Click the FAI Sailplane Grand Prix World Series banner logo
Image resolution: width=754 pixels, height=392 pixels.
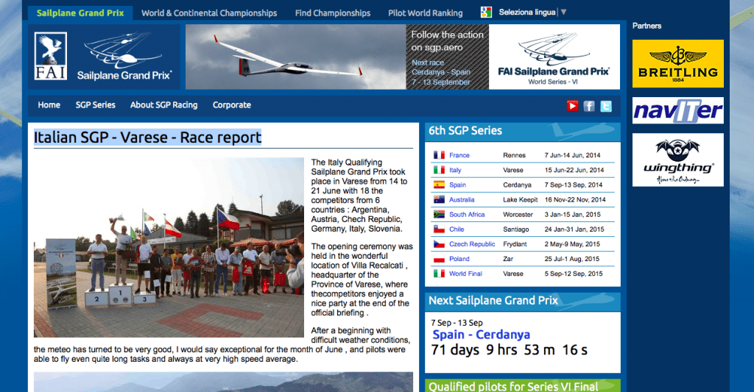tap(554, 57)
